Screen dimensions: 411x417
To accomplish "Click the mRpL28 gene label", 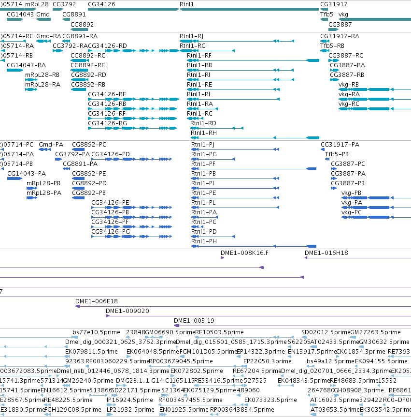I will click(37, 4).
